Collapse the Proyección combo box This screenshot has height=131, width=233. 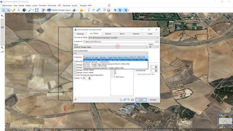coord(147,57)
